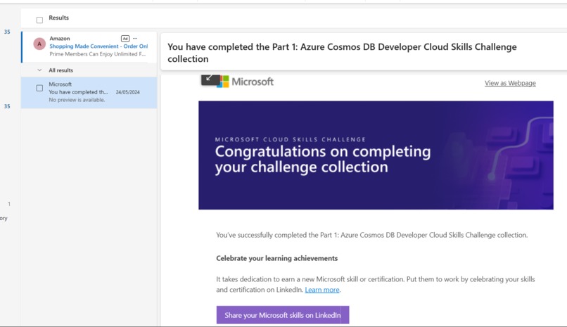
Task: Click the You've successfully completed sentence
Action: pyautogui.click(x=371, y=235)
